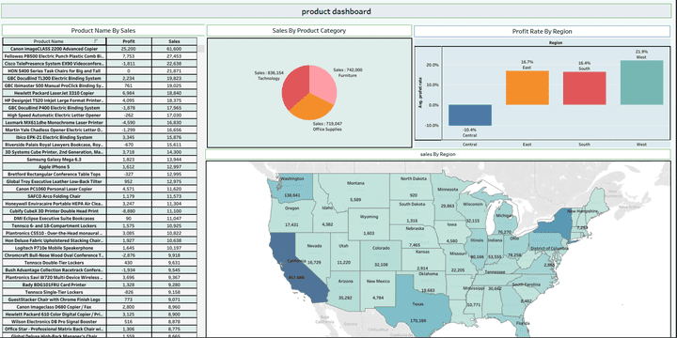Click the Profit column header

click(x=129, y=41)
